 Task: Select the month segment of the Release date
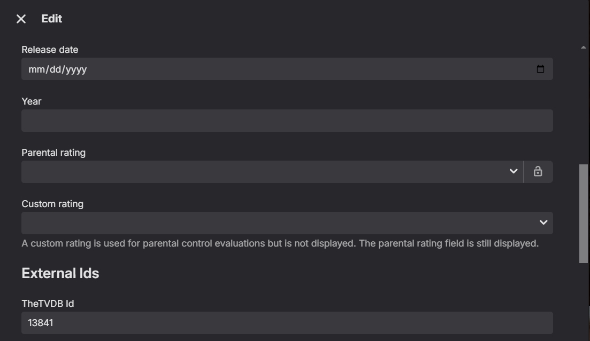[x=35, y=69]
